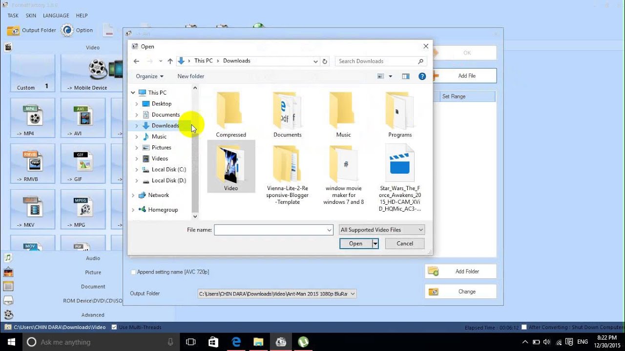Open the Organize dropdown menu
The width and height of the screenshot is (625, 351).
(149, 76)
